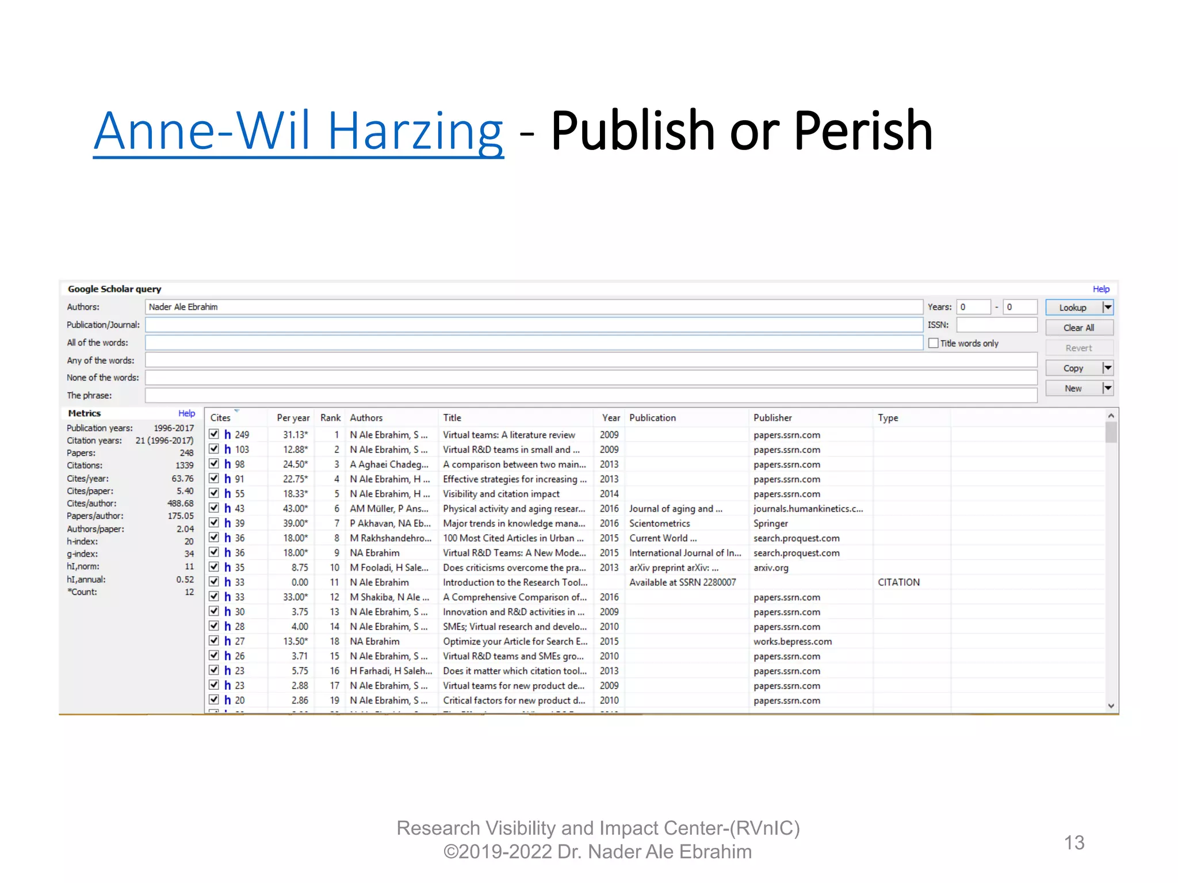
Task: Uncheck the Virtual teams: A literature review row
Action: click(x=214, y=434)
